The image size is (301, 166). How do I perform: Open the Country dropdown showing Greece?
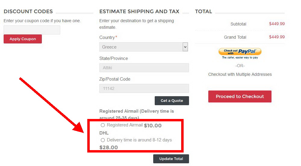[x=144, y=47]
